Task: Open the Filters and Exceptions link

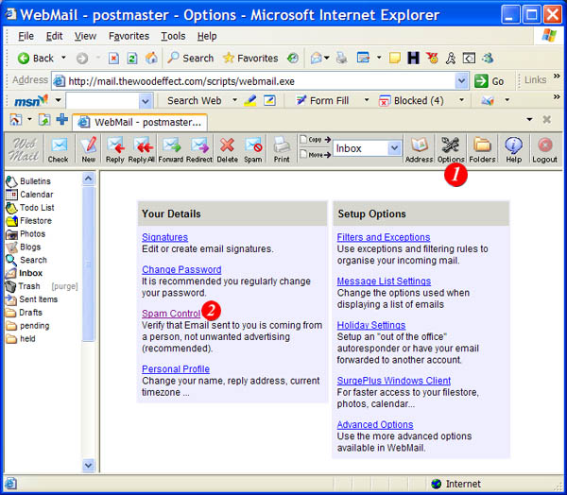Action: pos(383,237)
